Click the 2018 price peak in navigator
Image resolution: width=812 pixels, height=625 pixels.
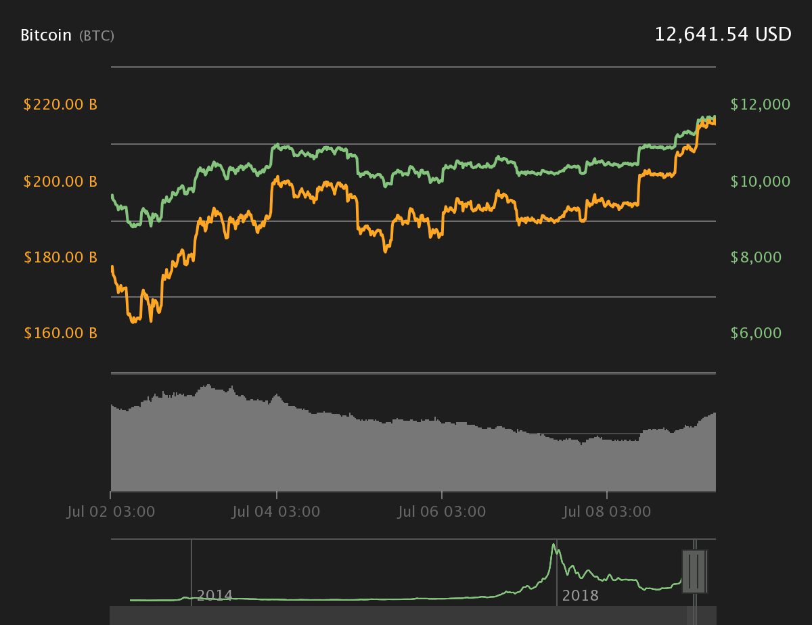click(x=554, y=545)
